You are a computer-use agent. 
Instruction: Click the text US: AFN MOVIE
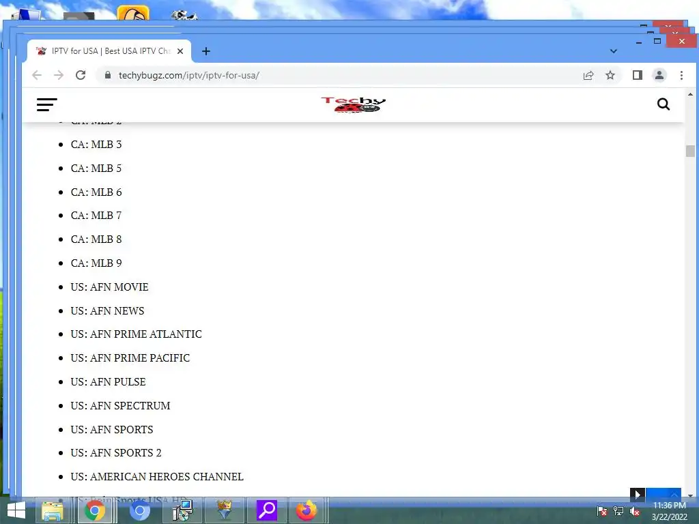pos(110,287)
